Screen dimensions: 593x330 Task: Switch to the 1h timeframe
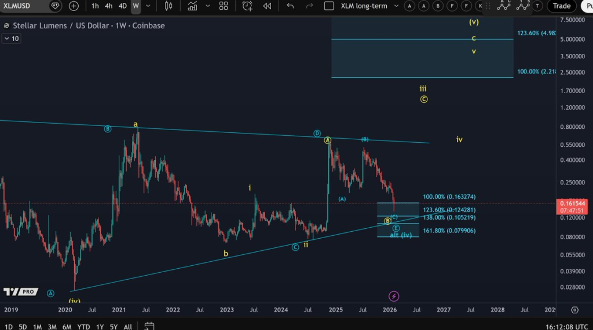click(x=95, y=6)
